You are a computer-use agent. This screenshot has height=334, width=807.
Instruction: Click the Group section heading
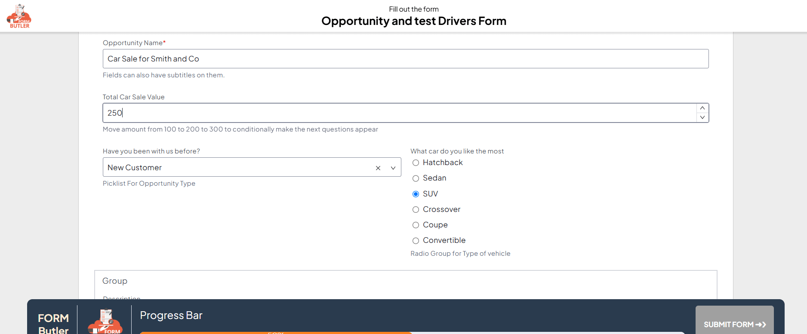[115, 281]
